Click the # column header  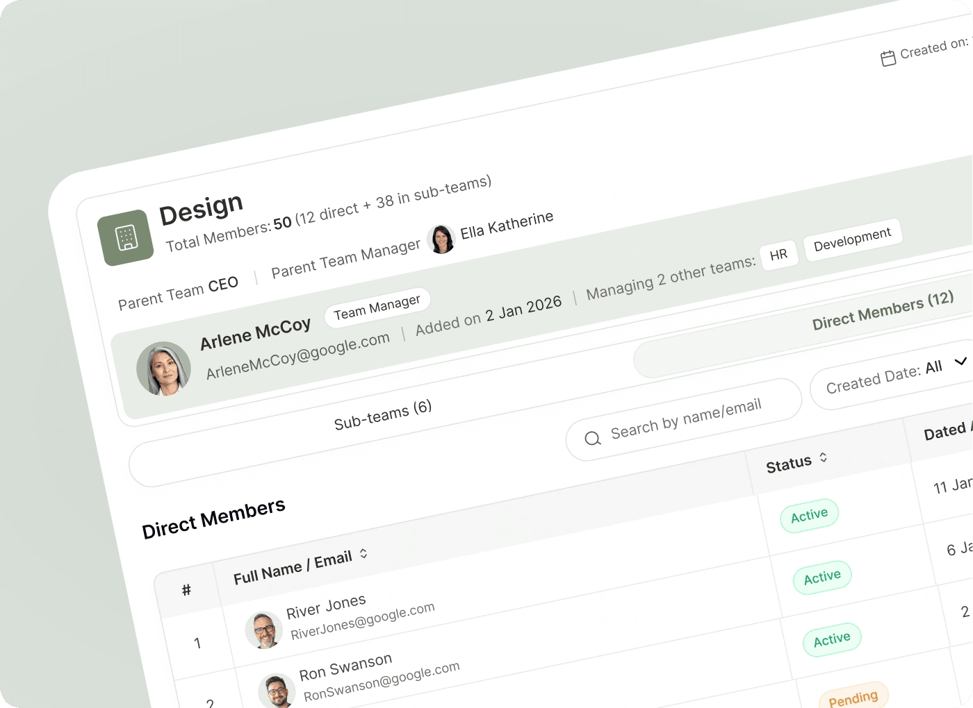186,590
